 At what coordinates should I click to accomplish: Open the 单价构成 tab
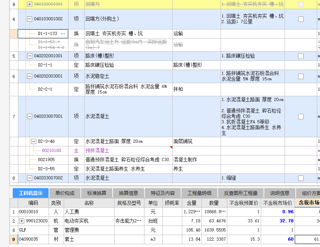(x=65, y=193)
